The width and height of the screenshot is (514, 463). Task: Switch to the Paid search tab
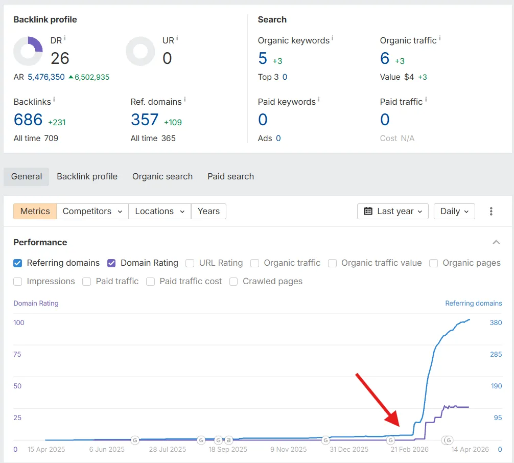[x=230, y=176]
